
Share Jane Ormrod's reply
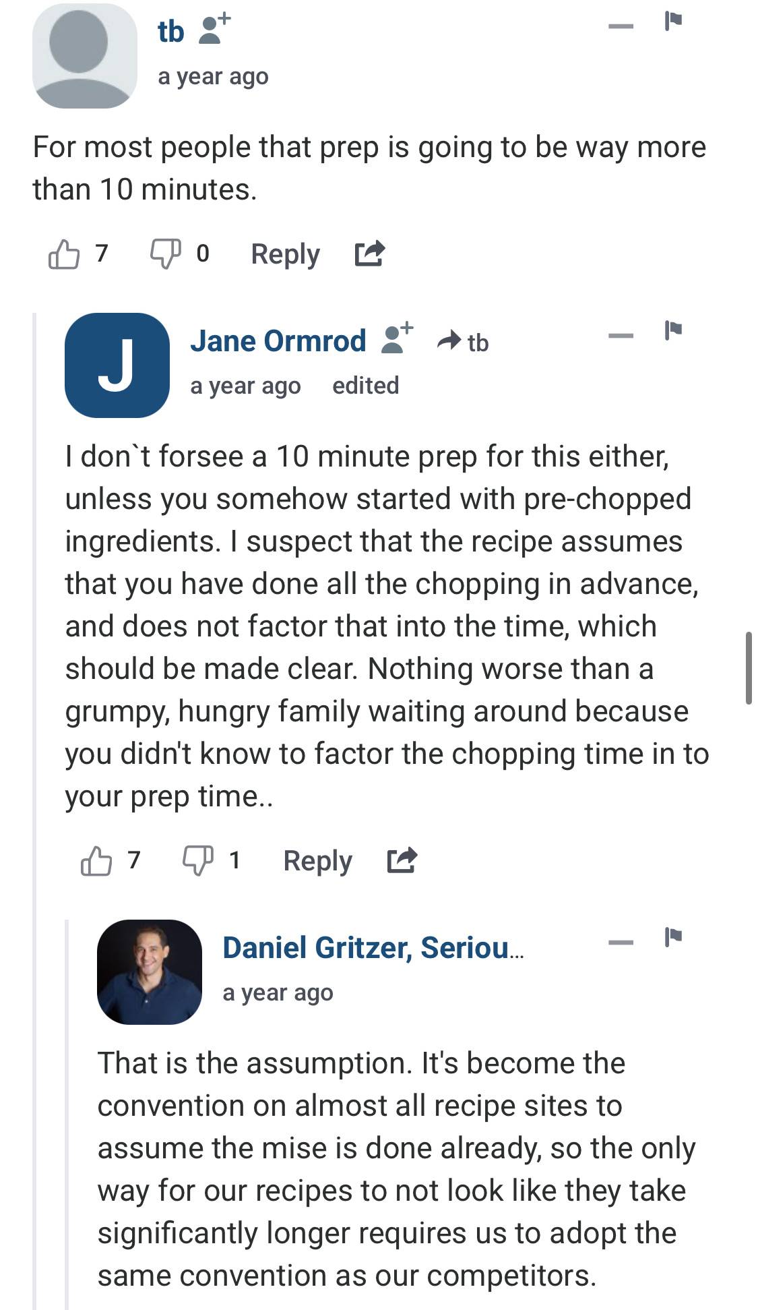click(x=402, y=860)
